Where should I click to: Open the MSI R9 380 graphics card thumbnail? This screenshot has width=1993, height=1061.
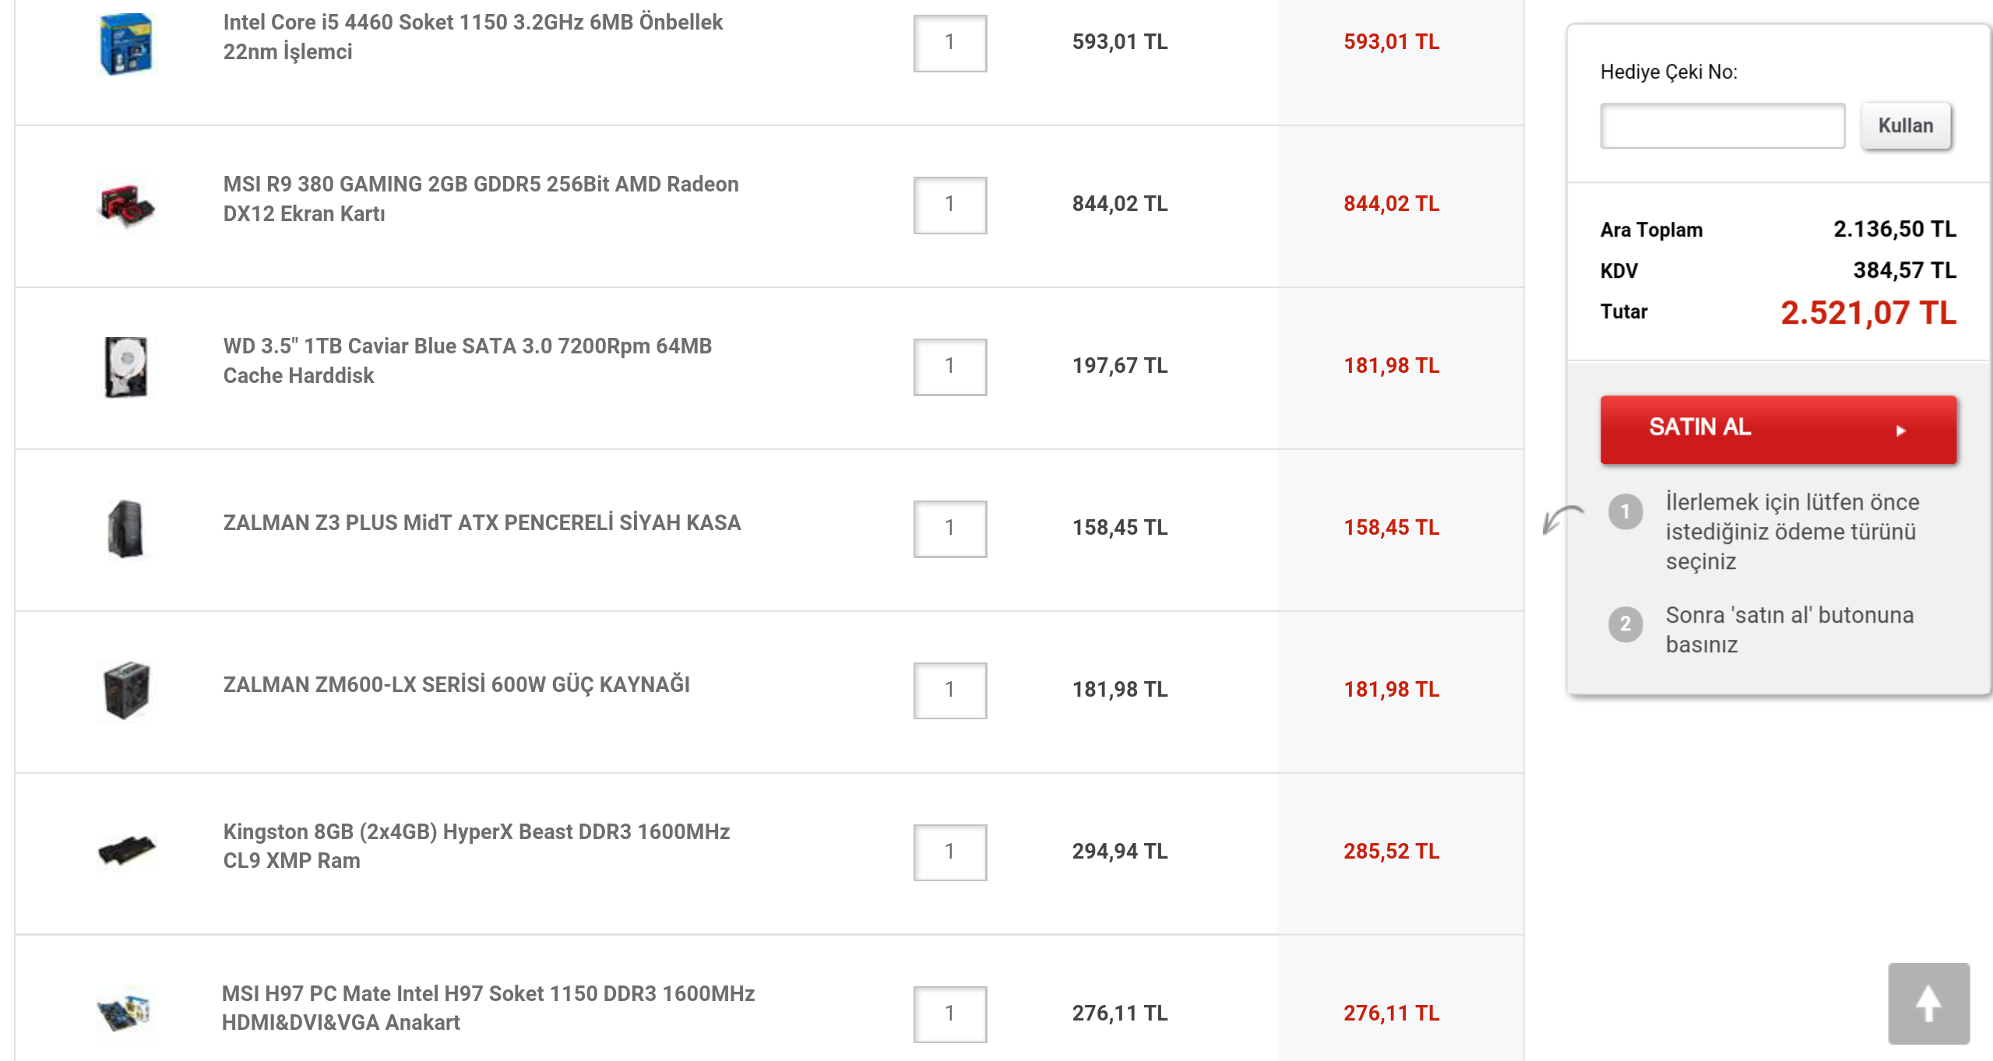[x=126, y=206]
